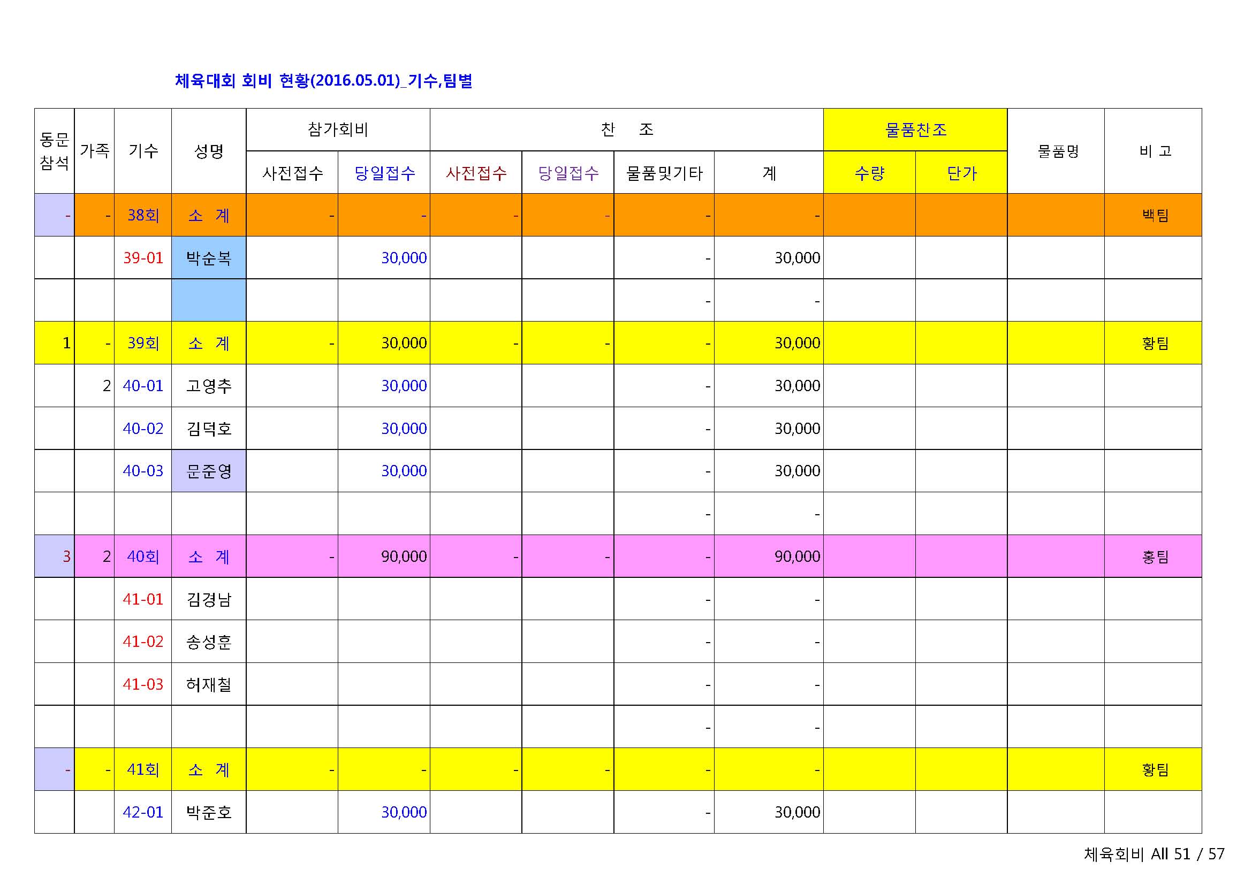
Task: Click the 홍팀 remark cell
Action: point(1154,556)
